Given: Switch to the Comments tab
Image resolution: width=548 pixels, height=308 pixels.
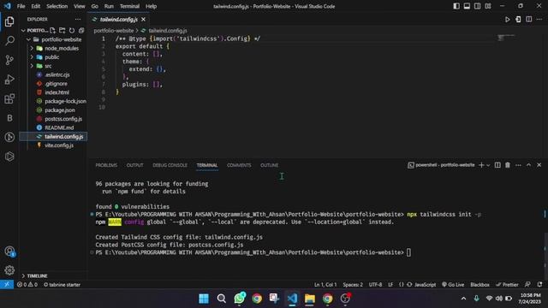Looking at the screenshot, I should pos(239,165).
